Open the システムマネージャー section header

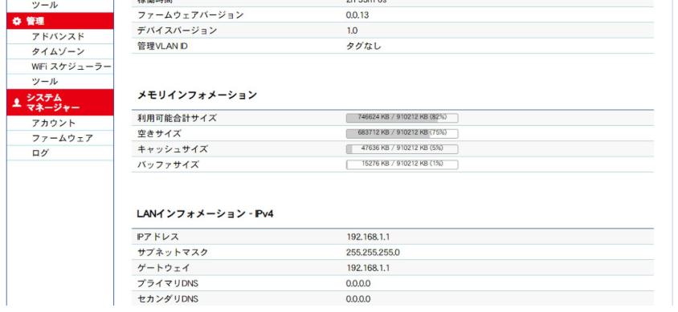tap(60, 103)
